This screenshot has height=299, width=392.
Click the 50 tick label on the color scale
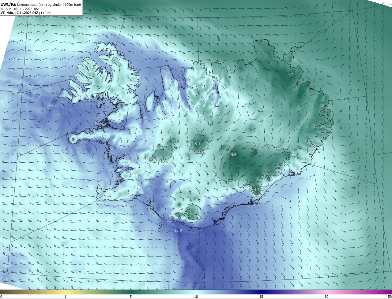tap(390, 297)
